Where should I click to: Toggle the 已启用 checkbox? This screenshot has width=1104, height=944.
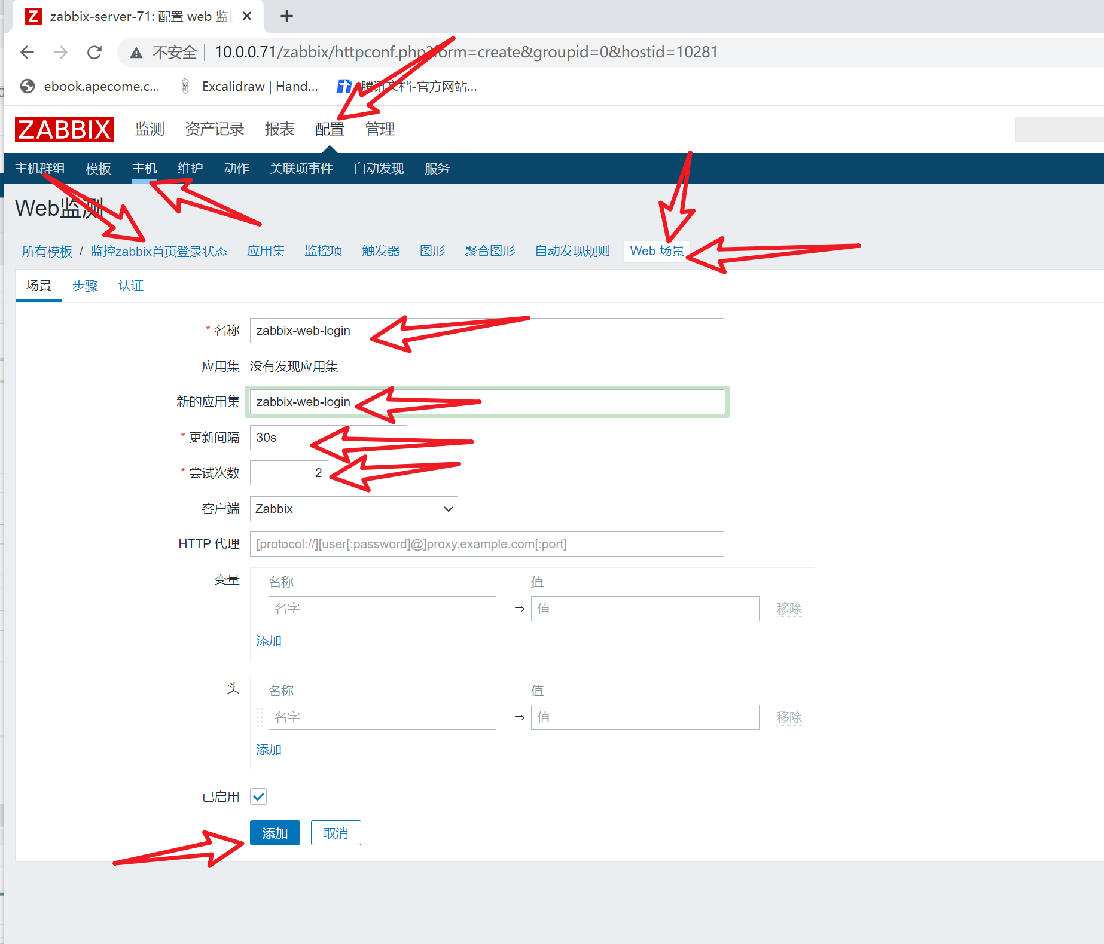point(258,797)
